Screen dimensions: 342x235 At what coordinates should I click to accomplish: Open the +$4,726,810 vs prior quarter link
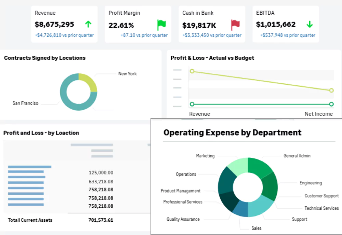pos(64,35)
